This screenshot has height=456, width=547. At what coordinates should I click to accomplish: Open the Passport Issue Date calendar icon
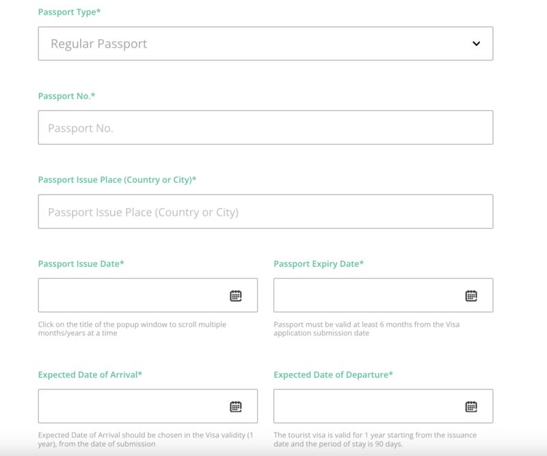pos(236,296)
